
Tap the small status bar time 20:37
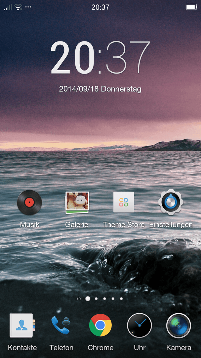pos(100,7)
